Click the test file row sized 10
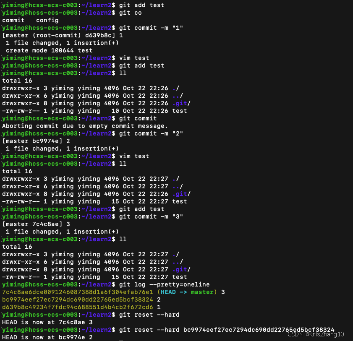The width and height of the screenshot is (353, 341). [x=94, y=111]
